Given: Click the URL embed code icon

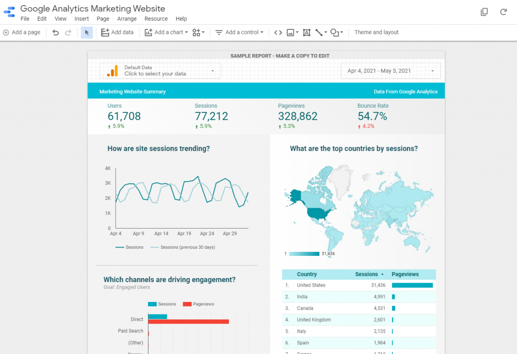Looking at the screenshot, I should click(278, 32).
